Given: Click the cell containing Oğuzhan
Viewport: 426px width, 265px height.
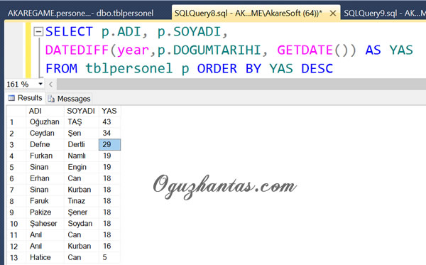Looking at the screenshot, I should [x=45, y=122].
